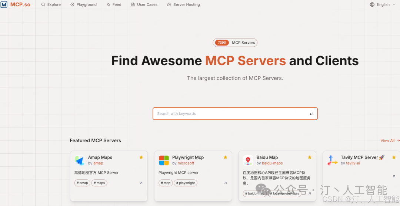Expand the English language dropdown
Screen dimensions: 400x206
(383, 4)
